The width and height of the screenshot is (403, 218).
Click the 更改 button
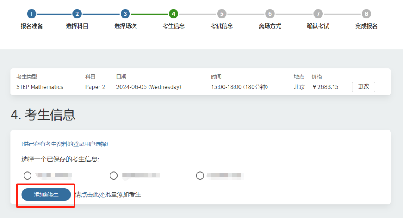click(363, 87)
